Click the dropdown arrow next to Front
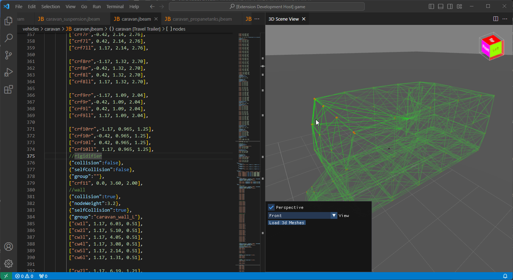Image resolution: width=513 pixels, height=280 pixels. tap(334, 216)
